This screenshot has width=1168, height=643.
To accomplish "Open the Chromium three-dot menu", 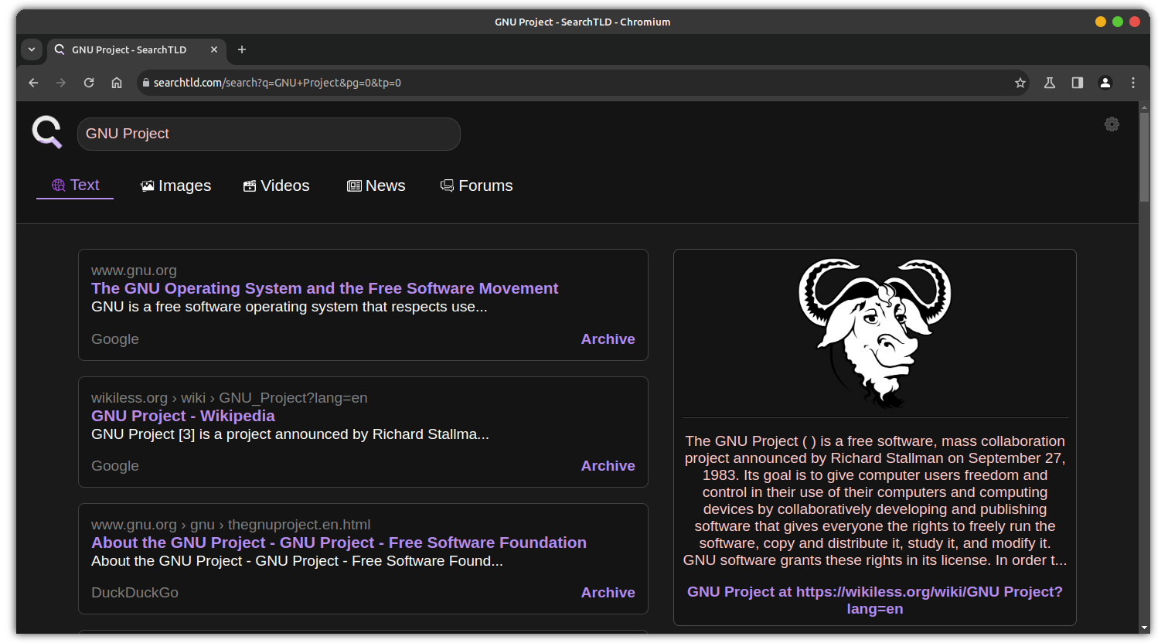I will pos(1133,83).
